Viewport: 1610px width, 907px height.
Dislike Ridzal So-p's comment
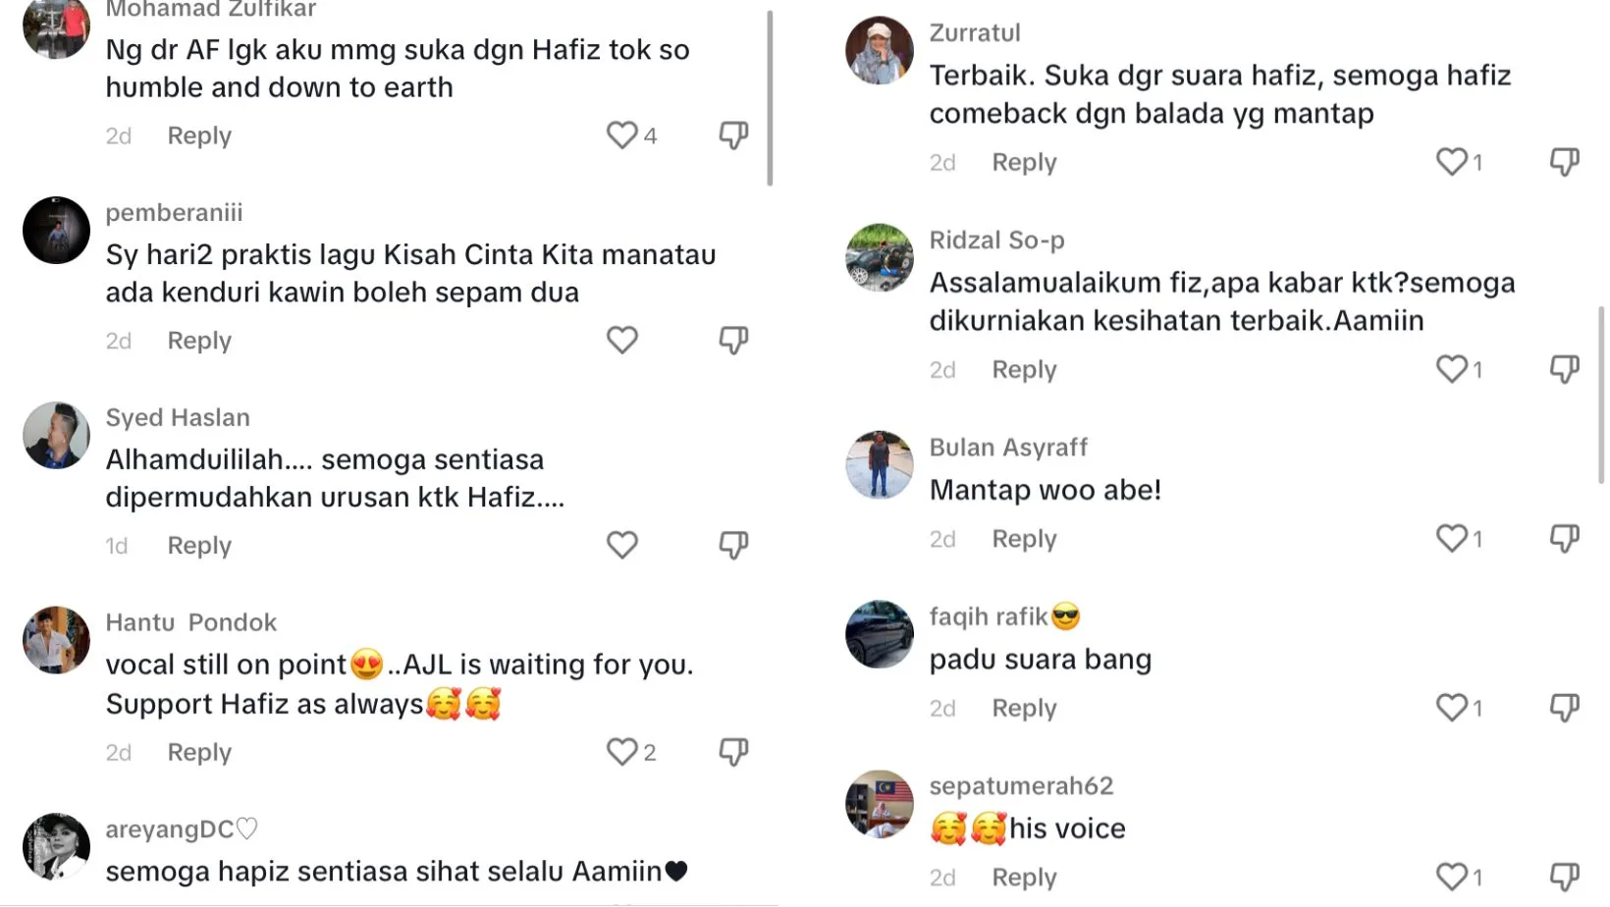(x=1564, y=369)
